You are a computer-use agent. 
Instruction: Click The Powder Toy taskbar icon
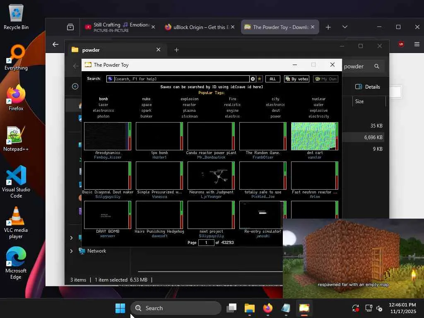click(x=304, y=308)
